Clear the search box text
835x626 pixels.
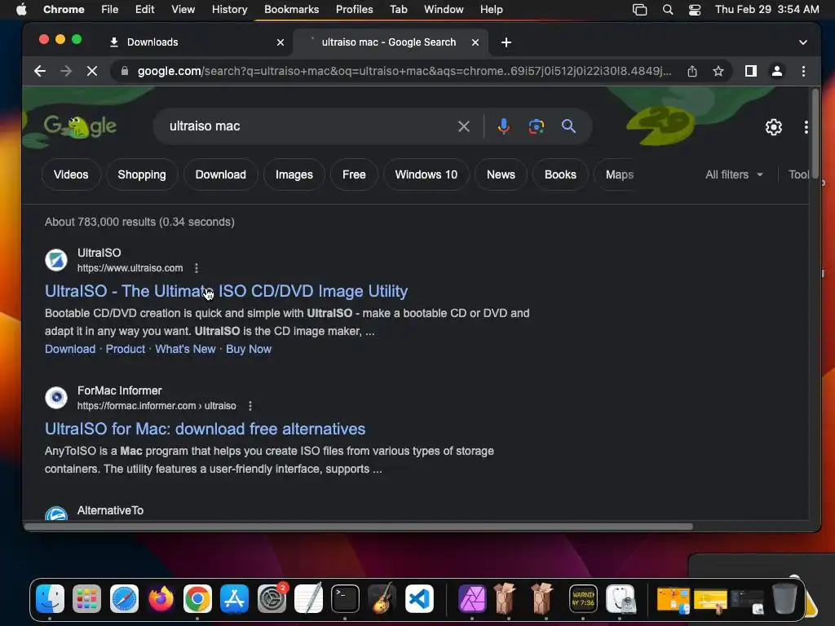(464, 126)
